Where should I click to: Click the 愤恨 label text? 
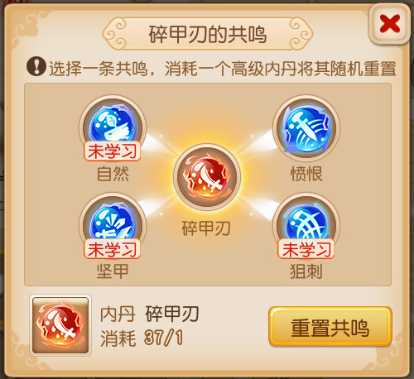[306, 175]
